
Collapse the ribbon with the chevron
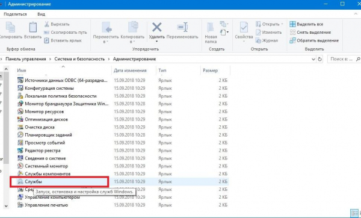[x=356, y=14]
